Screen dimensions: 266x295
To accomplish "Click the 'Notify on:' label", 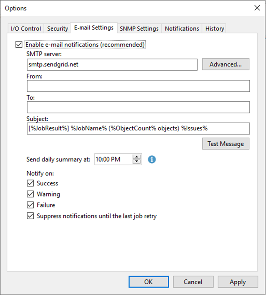I will pyautogui.click(x=40, y=173).
